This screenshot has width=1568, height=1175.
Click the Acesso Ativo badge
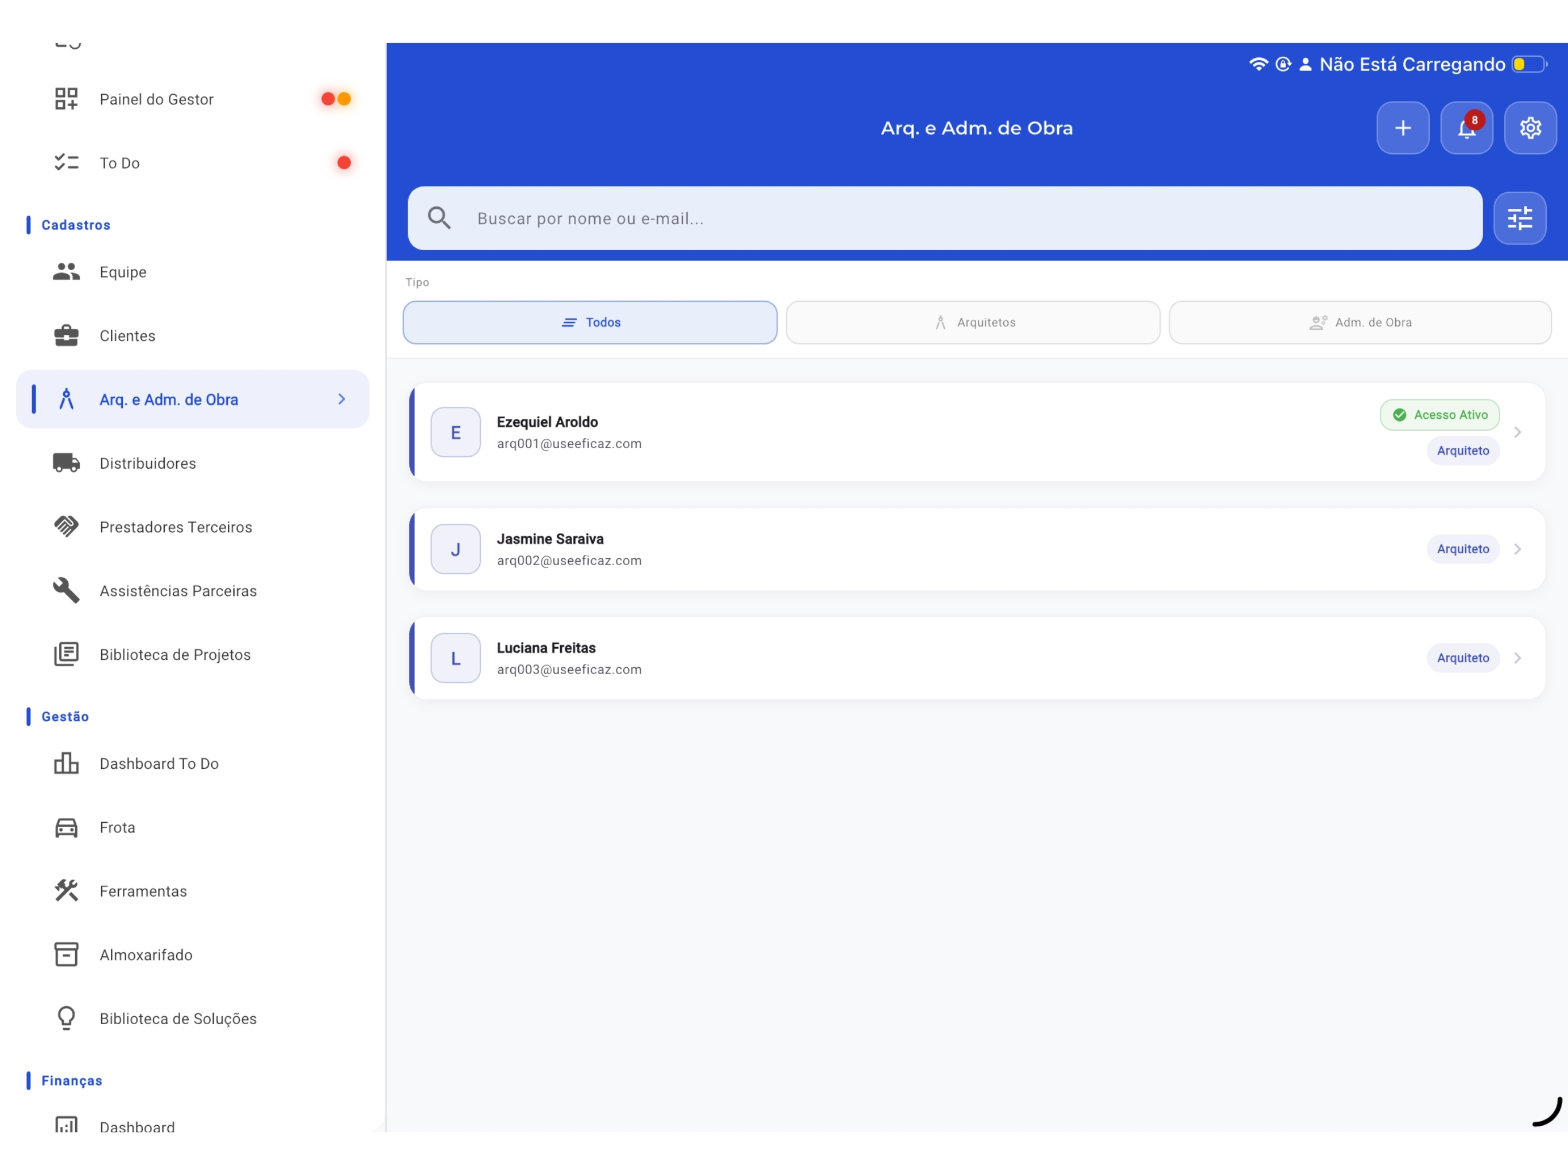(1439, 415)
